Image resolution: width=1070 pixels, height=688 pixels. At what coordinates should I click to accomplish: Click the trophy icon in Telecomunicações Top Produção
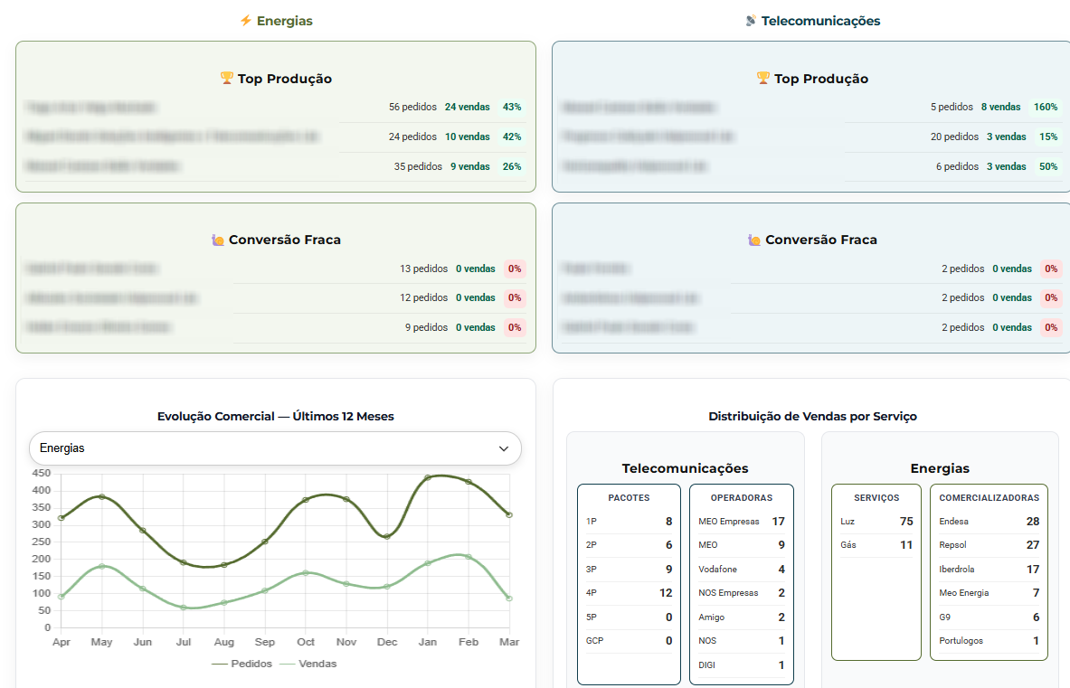(x=763, y=79)
